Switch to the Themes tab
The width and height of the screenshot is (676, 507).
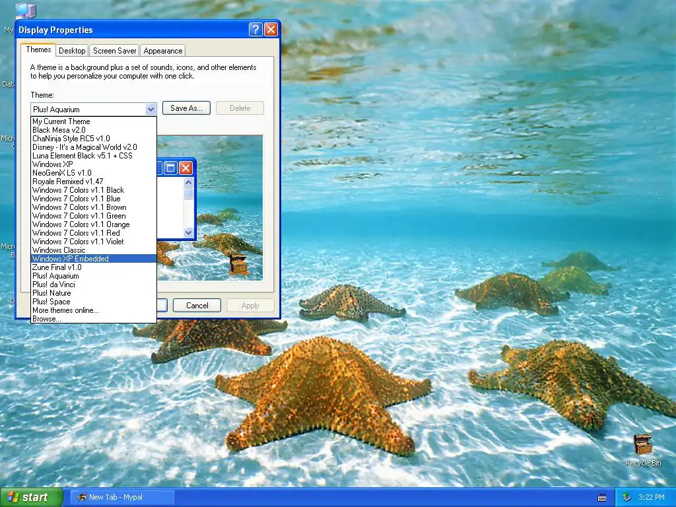38,50
